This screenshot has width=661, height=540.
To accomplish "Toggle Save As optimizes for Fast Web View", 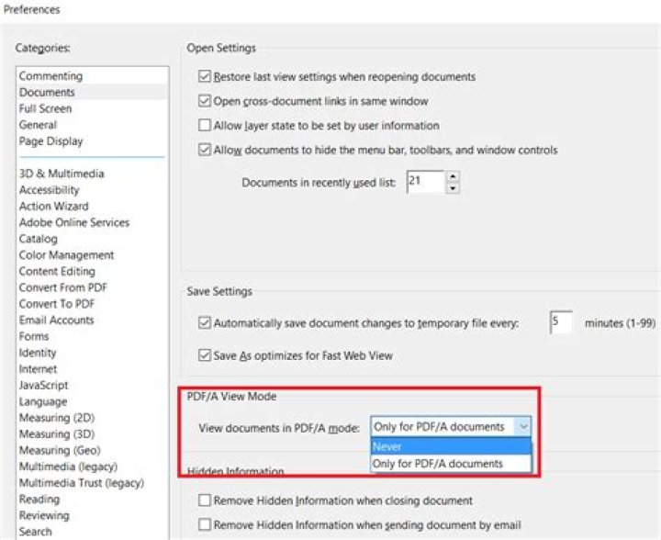I will tap(205, 355).
